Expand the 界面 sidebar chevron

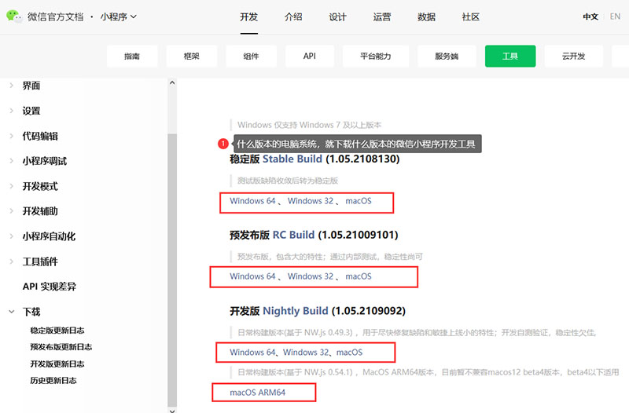(11, 86)
